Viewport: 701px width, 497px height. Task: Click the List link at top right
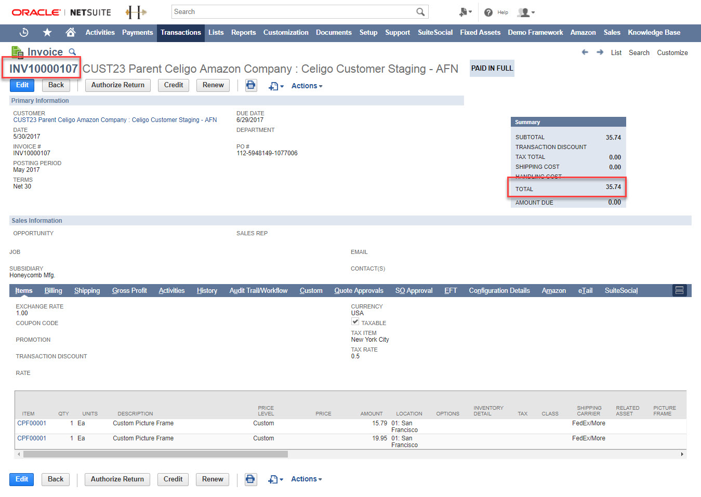pos(616,52)
